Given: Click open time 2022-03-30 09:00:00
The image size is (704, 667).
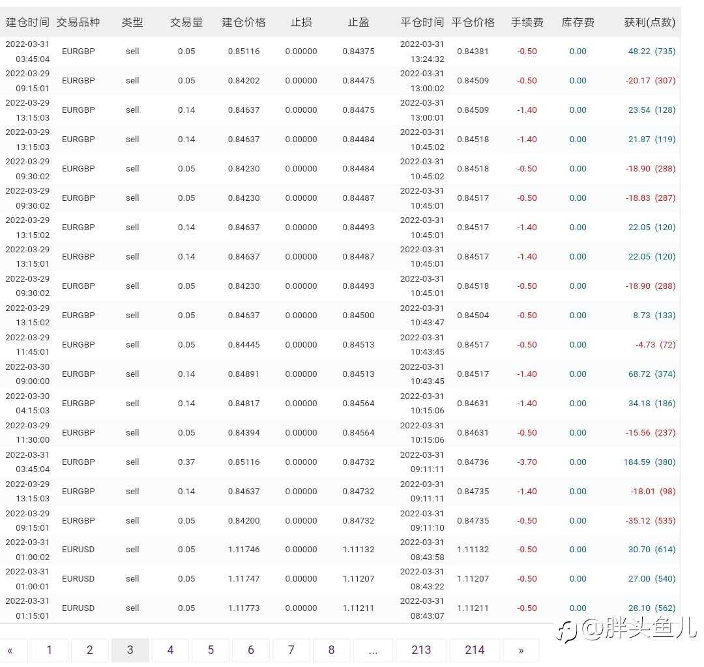Looking at the screenshot, I should (28, 374).
